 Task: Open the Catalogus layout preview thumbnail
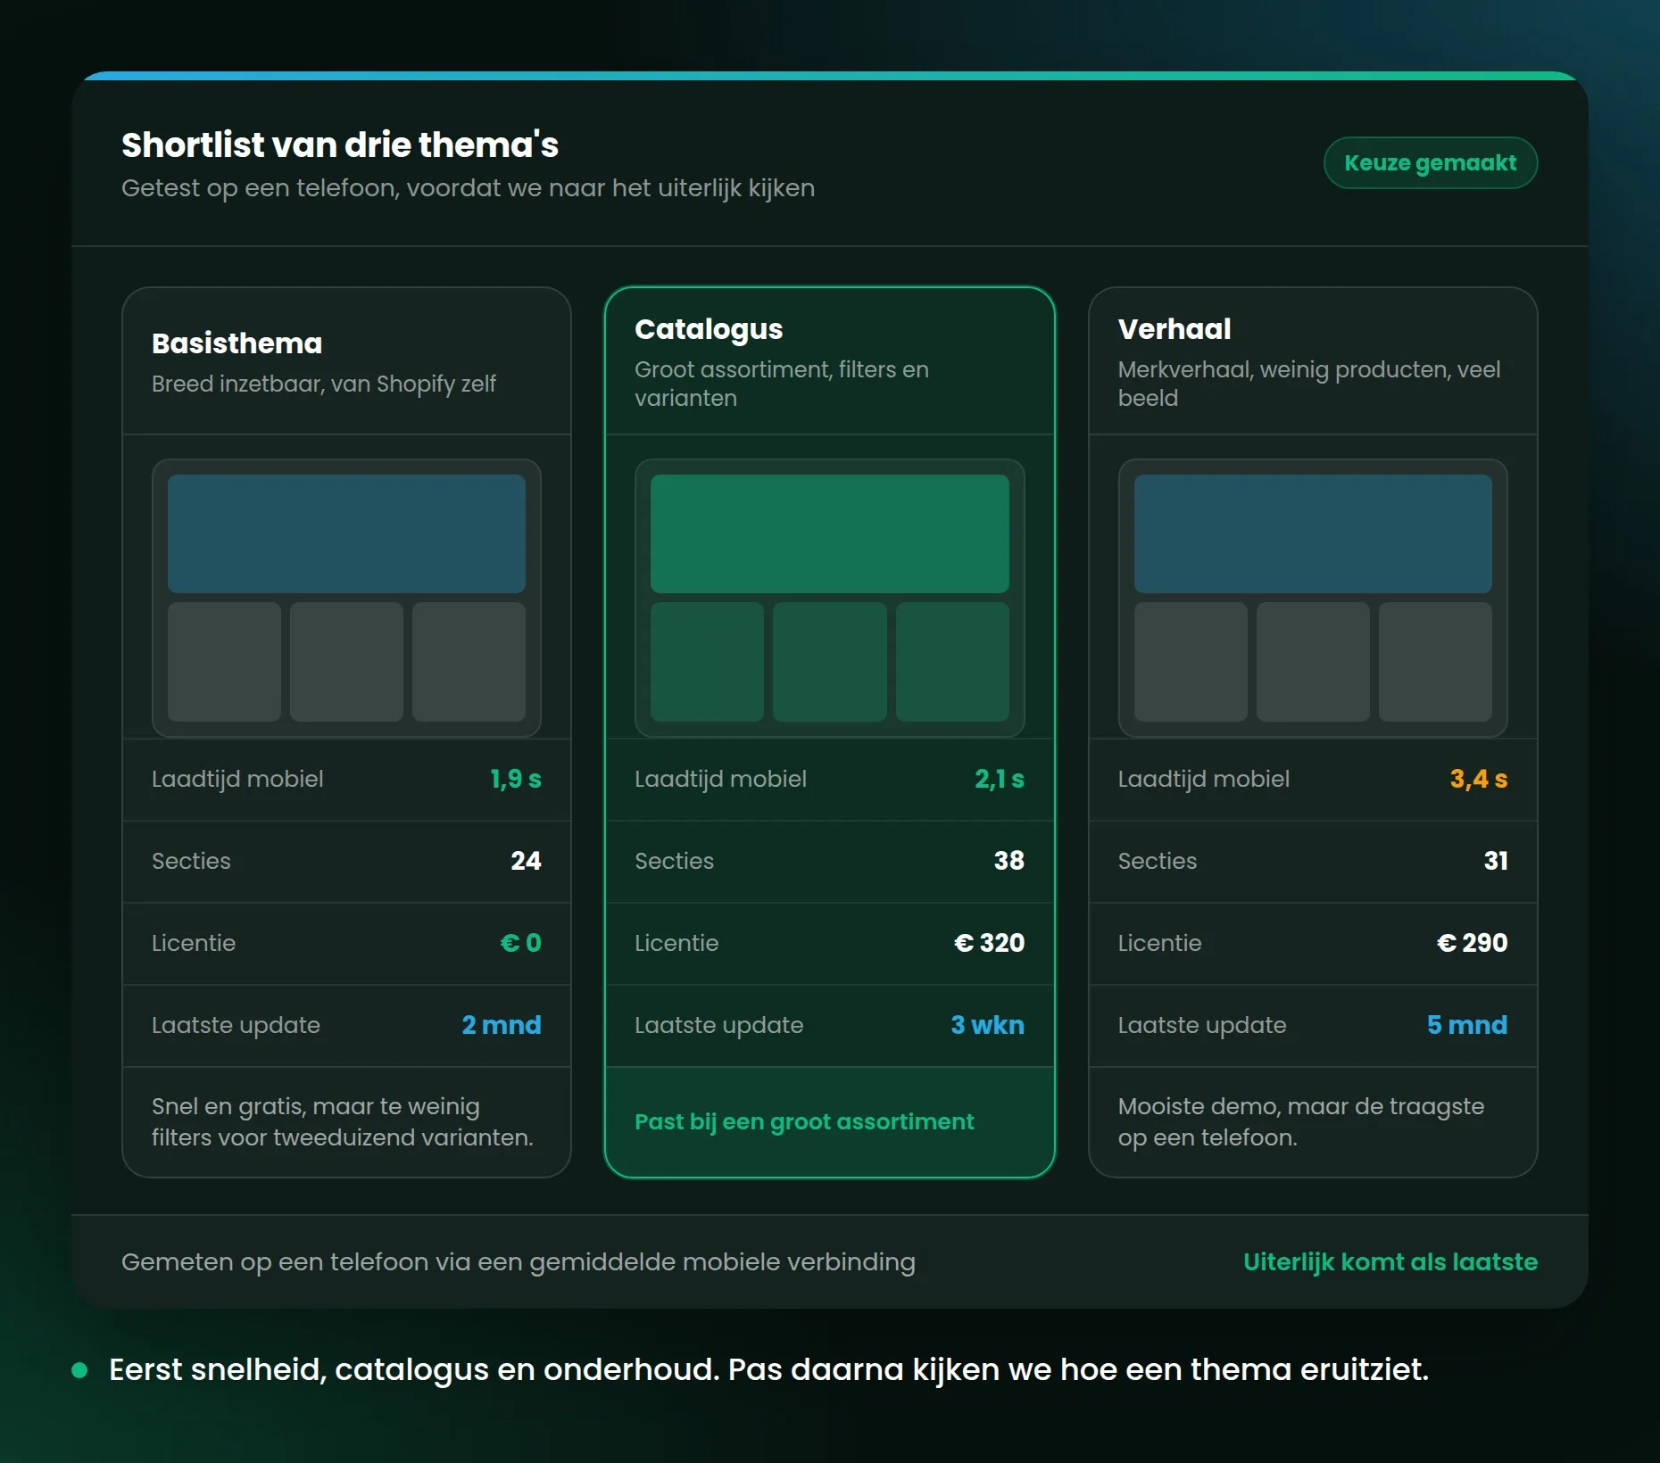(829, 598)
